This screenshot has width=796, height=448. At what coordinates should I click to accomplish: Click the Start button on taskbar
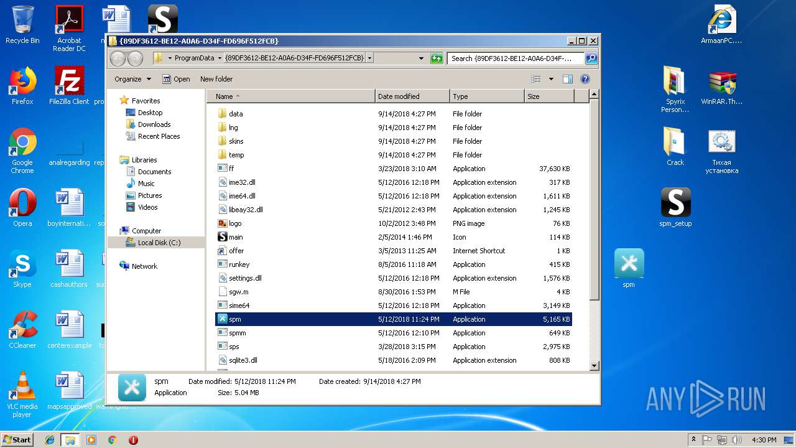17,439
